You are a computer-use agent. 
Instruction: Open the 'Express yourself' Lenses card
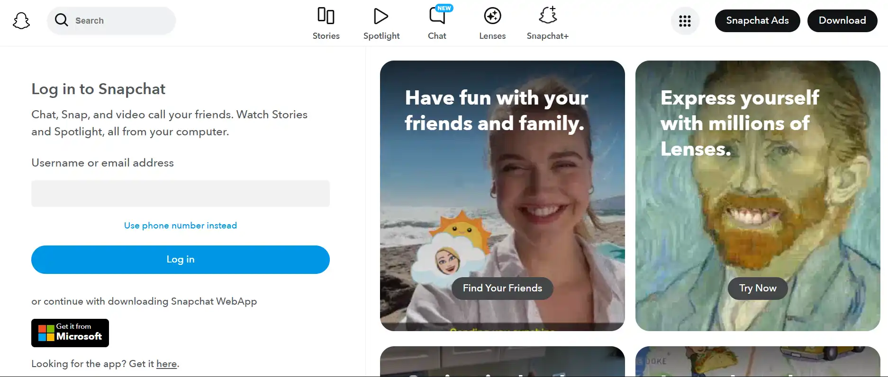point(758,196)
